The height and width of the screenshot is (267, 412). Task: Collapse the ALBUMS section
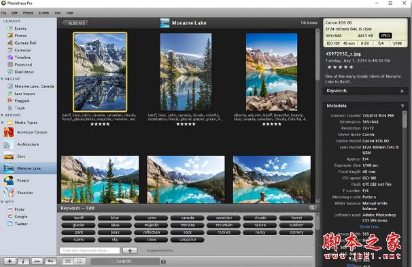tap(2, 115)
